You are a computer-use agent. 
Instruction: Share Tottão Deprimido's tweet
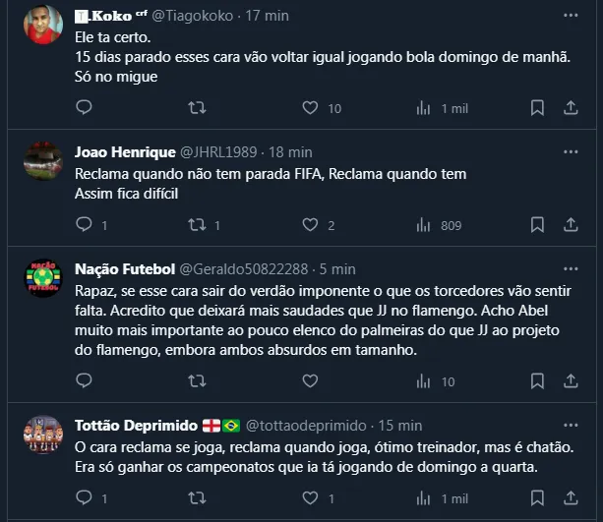572,498
